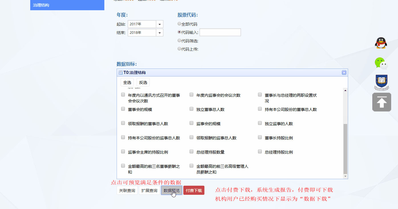Select the 代码筛选 radio option

pos(179,41)
